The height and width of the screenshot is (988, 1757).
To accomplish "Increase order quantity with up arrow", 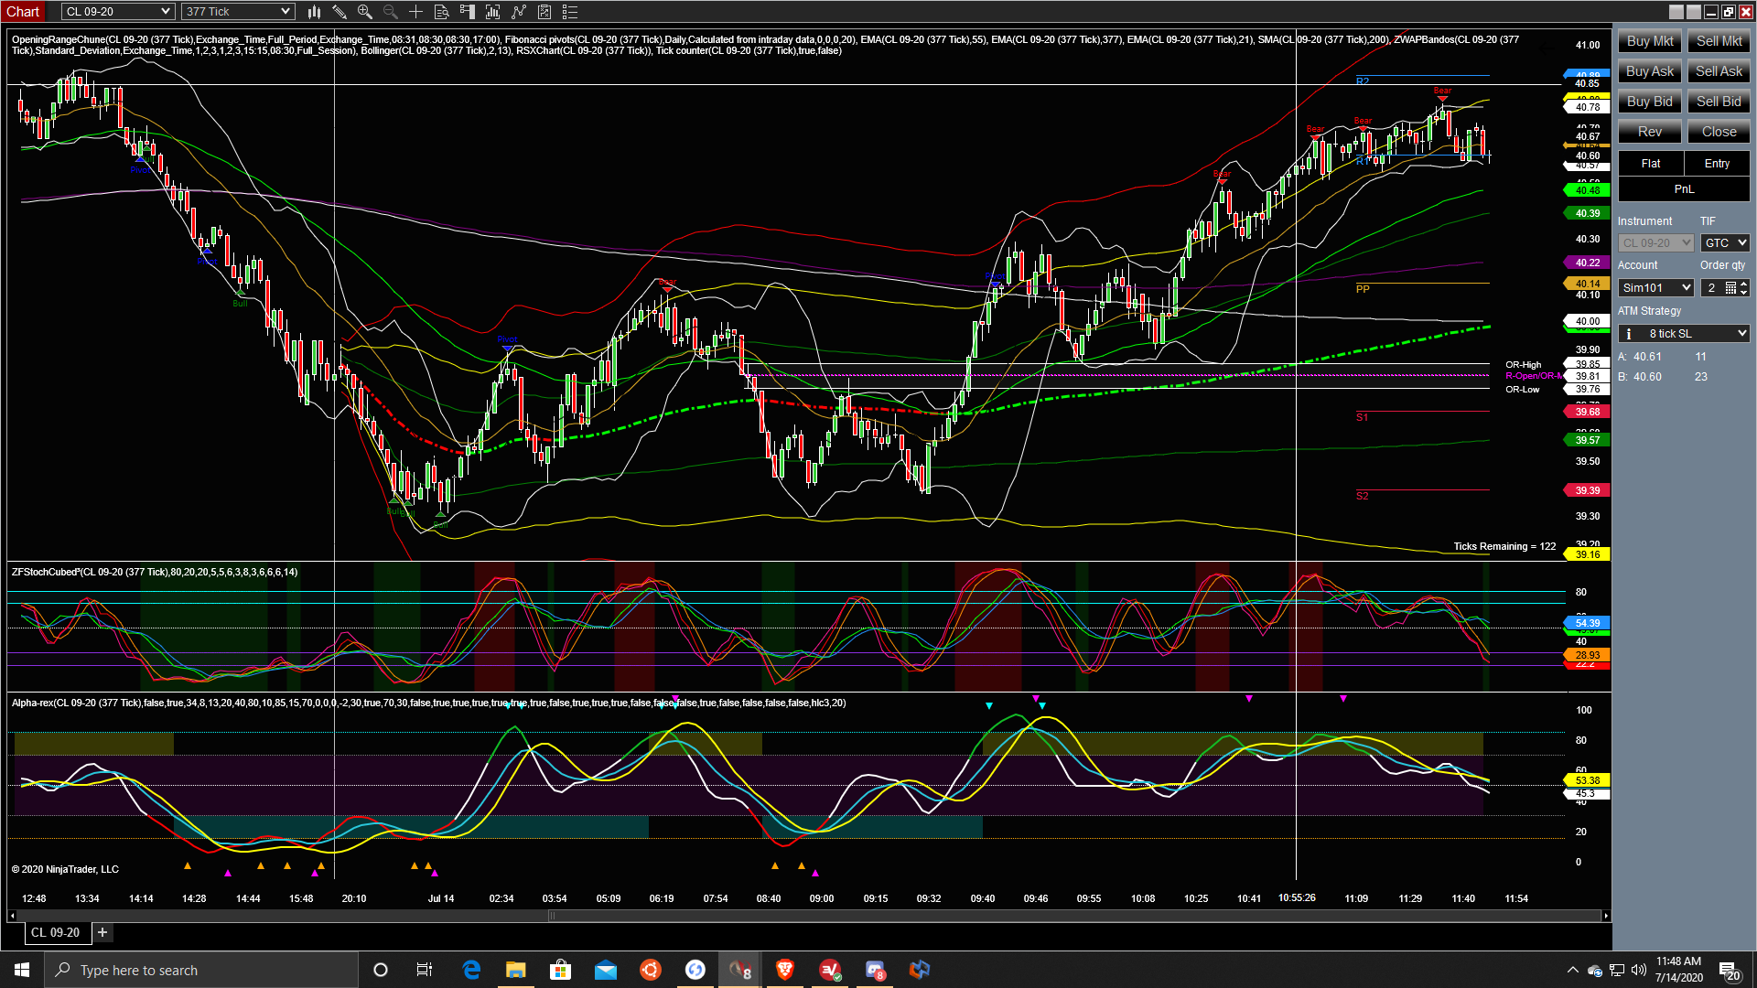I will click(1744, 284).
